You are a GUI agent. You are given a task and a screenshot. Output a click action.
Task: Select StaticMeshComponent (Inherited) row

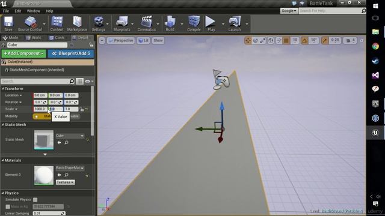click(x=48, y=70)
